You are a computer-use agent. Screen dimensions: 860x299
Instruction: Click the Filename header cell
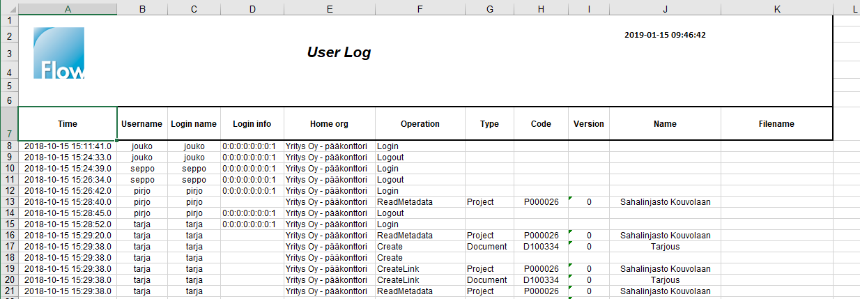[x=776, y=124]
